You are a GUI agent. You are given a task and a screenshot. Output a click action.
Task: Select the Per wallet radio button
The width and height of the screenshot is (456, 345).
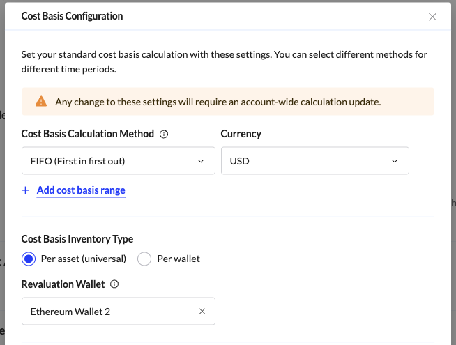click(144, 259)
